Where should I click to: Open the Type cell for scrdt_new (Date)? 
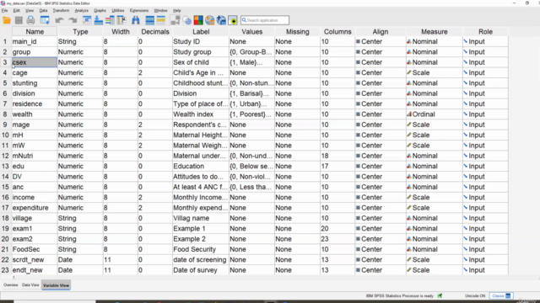pyautogui.click(x=80, y=260)
